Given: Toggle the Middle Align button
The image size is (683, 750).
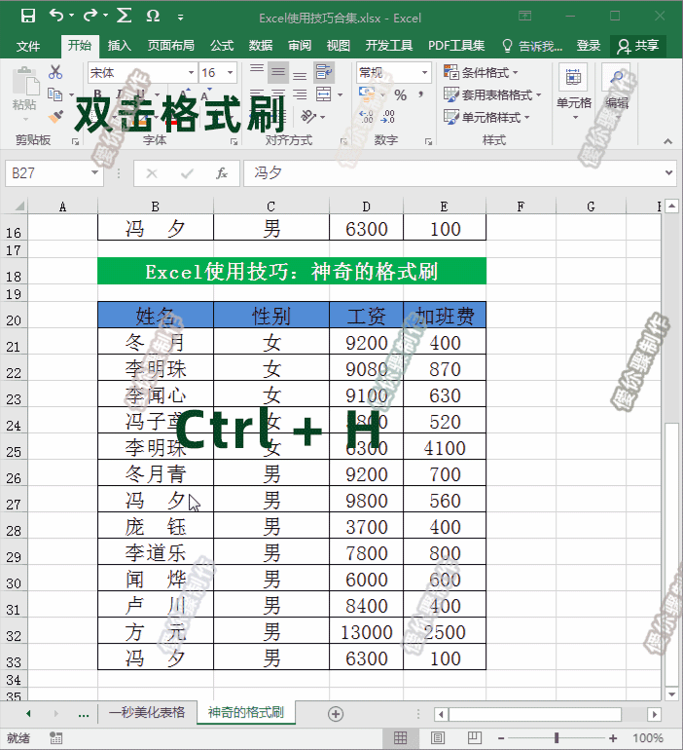Looking at the screenshot, I should point(278,72).
